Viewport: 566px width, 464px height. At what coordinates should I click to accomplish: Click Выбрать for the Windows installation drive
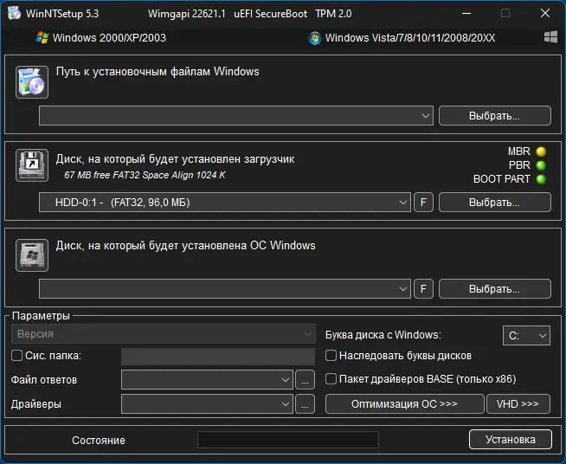(494, 288)
